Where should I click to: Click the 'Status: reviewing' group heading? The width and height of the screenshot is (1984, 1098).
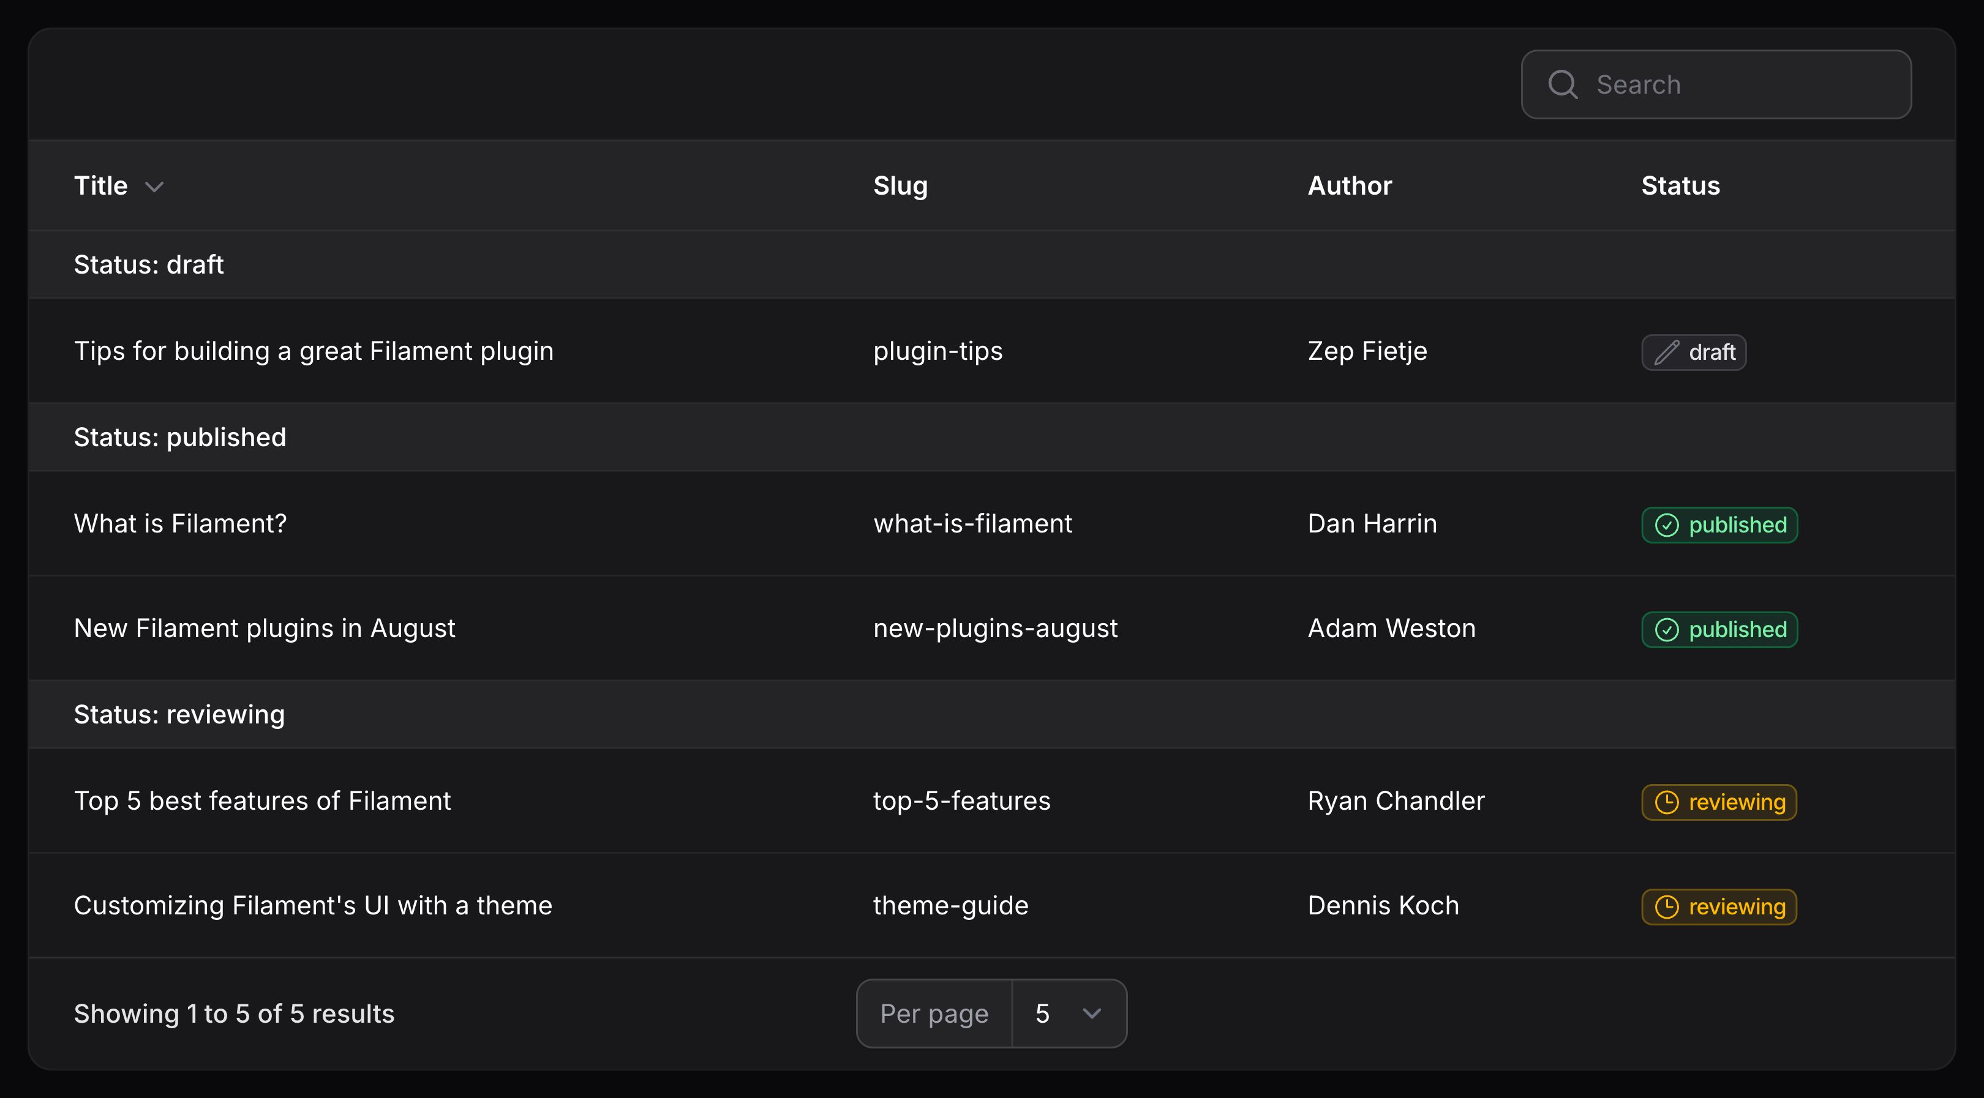[179, 714]
